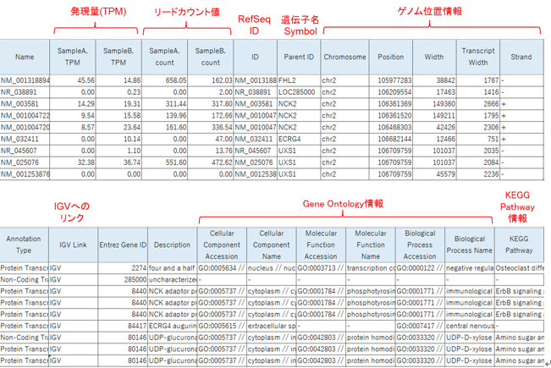Click the Biological Process Name header

click(470, 244)
